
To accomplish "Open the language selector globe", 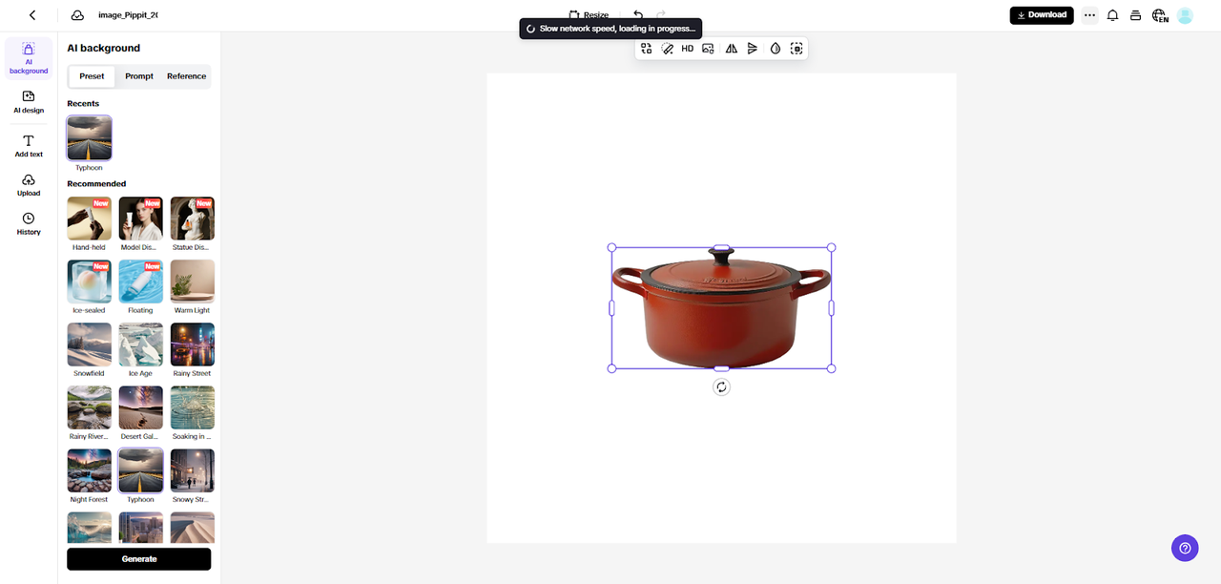I will (1160, 15).
